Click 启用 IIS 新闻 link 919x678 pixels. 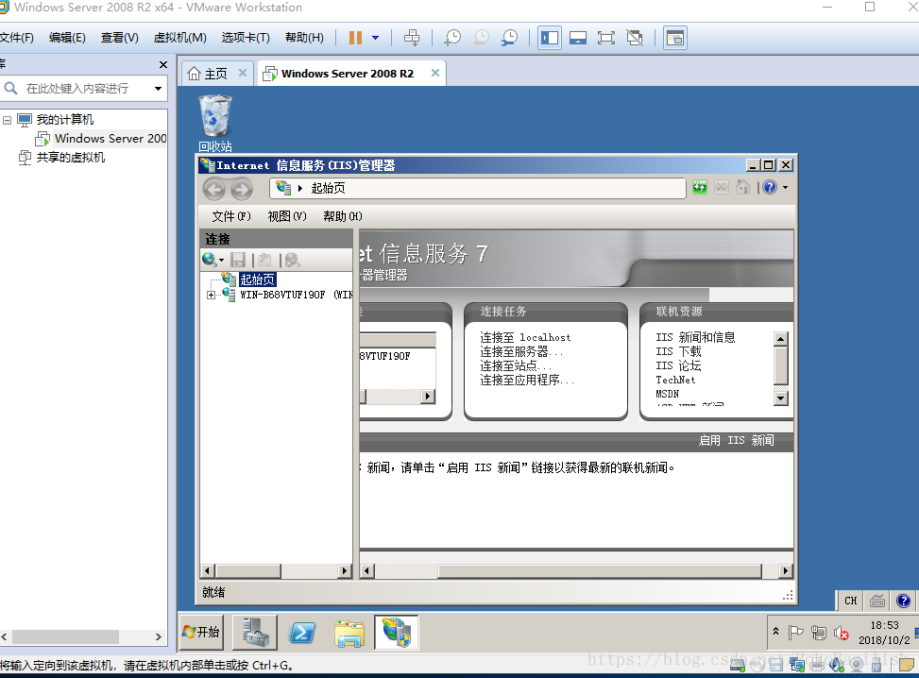click(736, 441)
